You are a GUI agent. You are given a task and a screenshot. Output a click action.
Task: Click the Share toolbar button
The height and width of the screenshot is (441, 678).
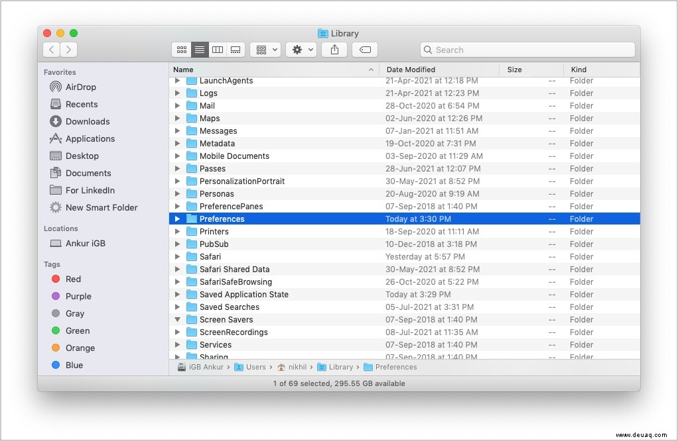334,50
